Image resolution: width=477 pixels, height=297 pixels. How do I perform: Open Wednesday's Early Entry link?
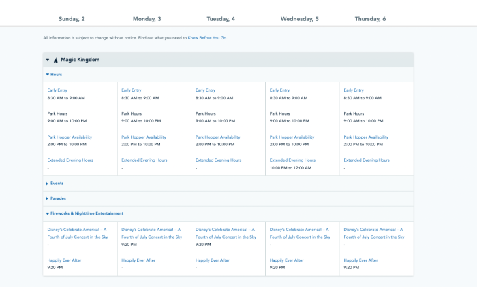pos(279,90)
